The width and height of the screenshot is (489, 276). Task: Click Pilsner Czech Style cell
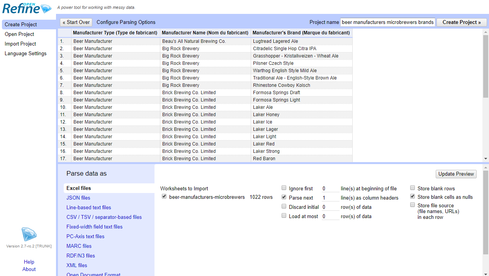302,63
